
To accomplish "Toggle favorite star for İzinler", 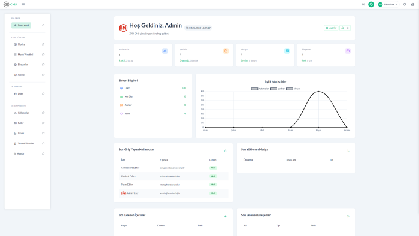I will pyautogui.click(x=43, y=133).
